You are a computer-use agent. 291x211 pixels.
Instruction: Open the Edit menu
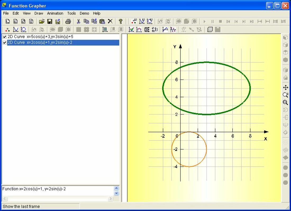[16, 13]
